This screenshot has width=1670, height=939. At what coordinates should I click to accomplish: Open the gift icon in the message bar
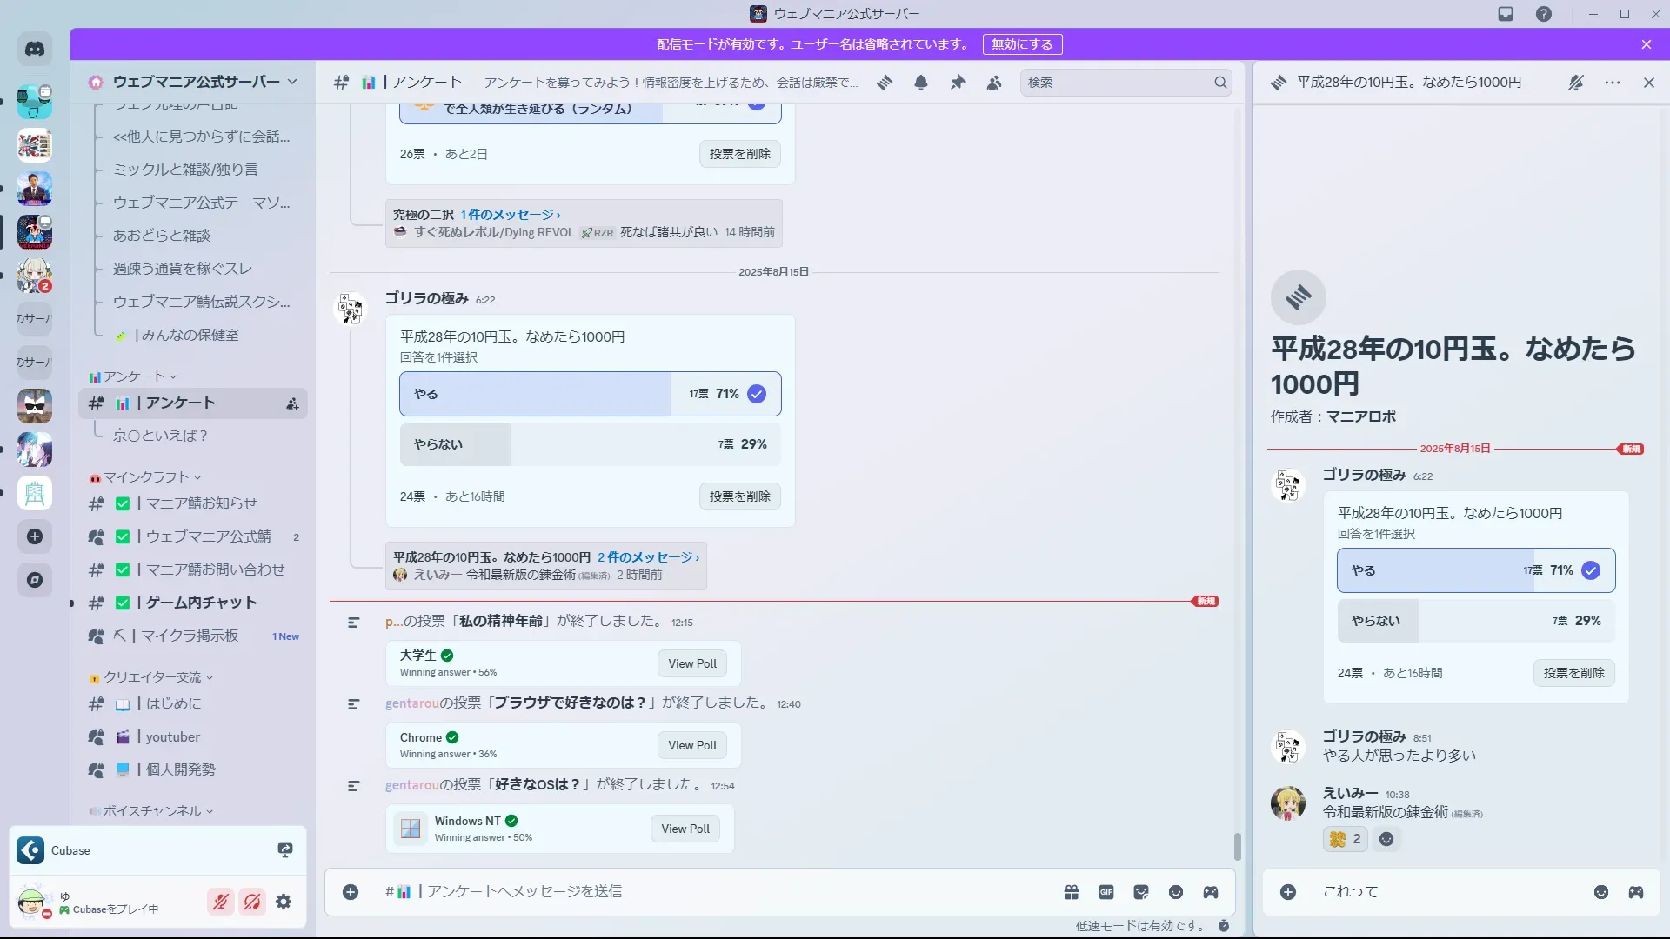(x=1072, y=892)
